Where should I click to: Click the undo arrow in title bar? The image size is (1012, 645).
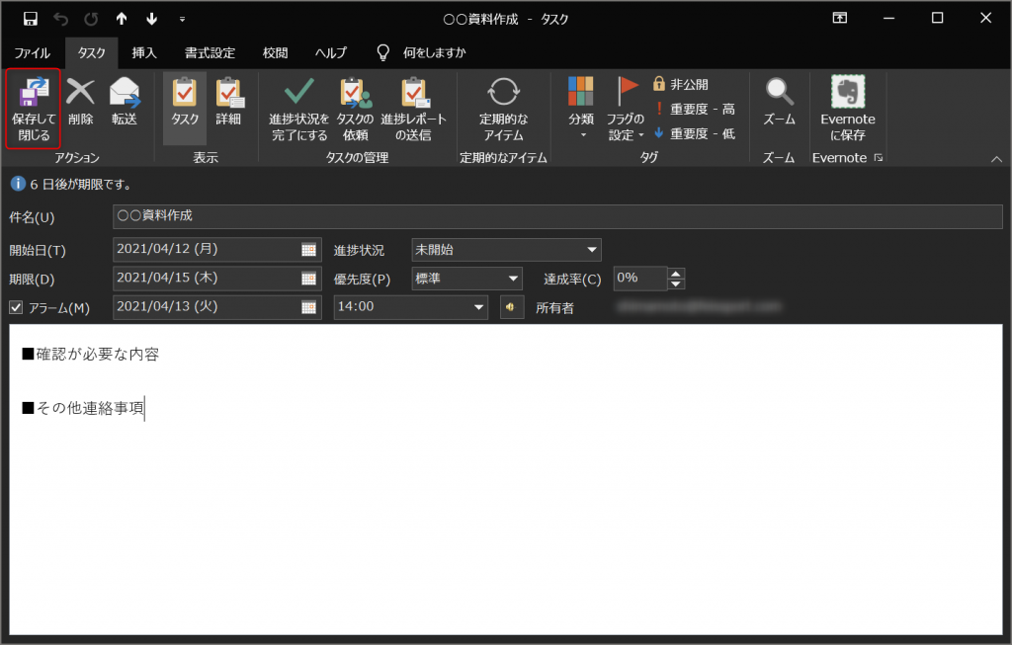pos(60,19)
